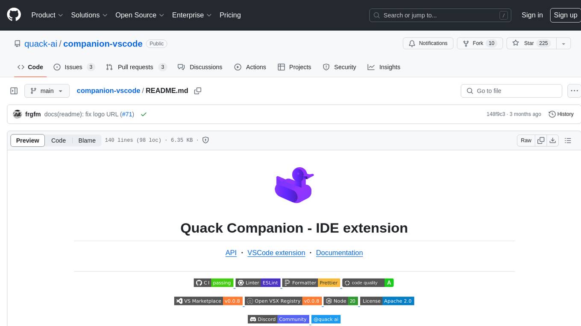This screenshot has height=326, width=581.
Task: Click the Open VSX Registry badge
Action: click(x=283, y=301)
